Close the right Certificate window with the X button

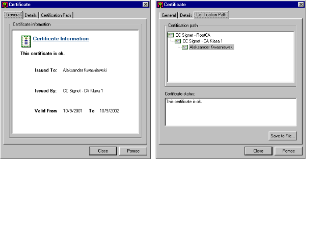pyautogui.click(x=301, y=5)
